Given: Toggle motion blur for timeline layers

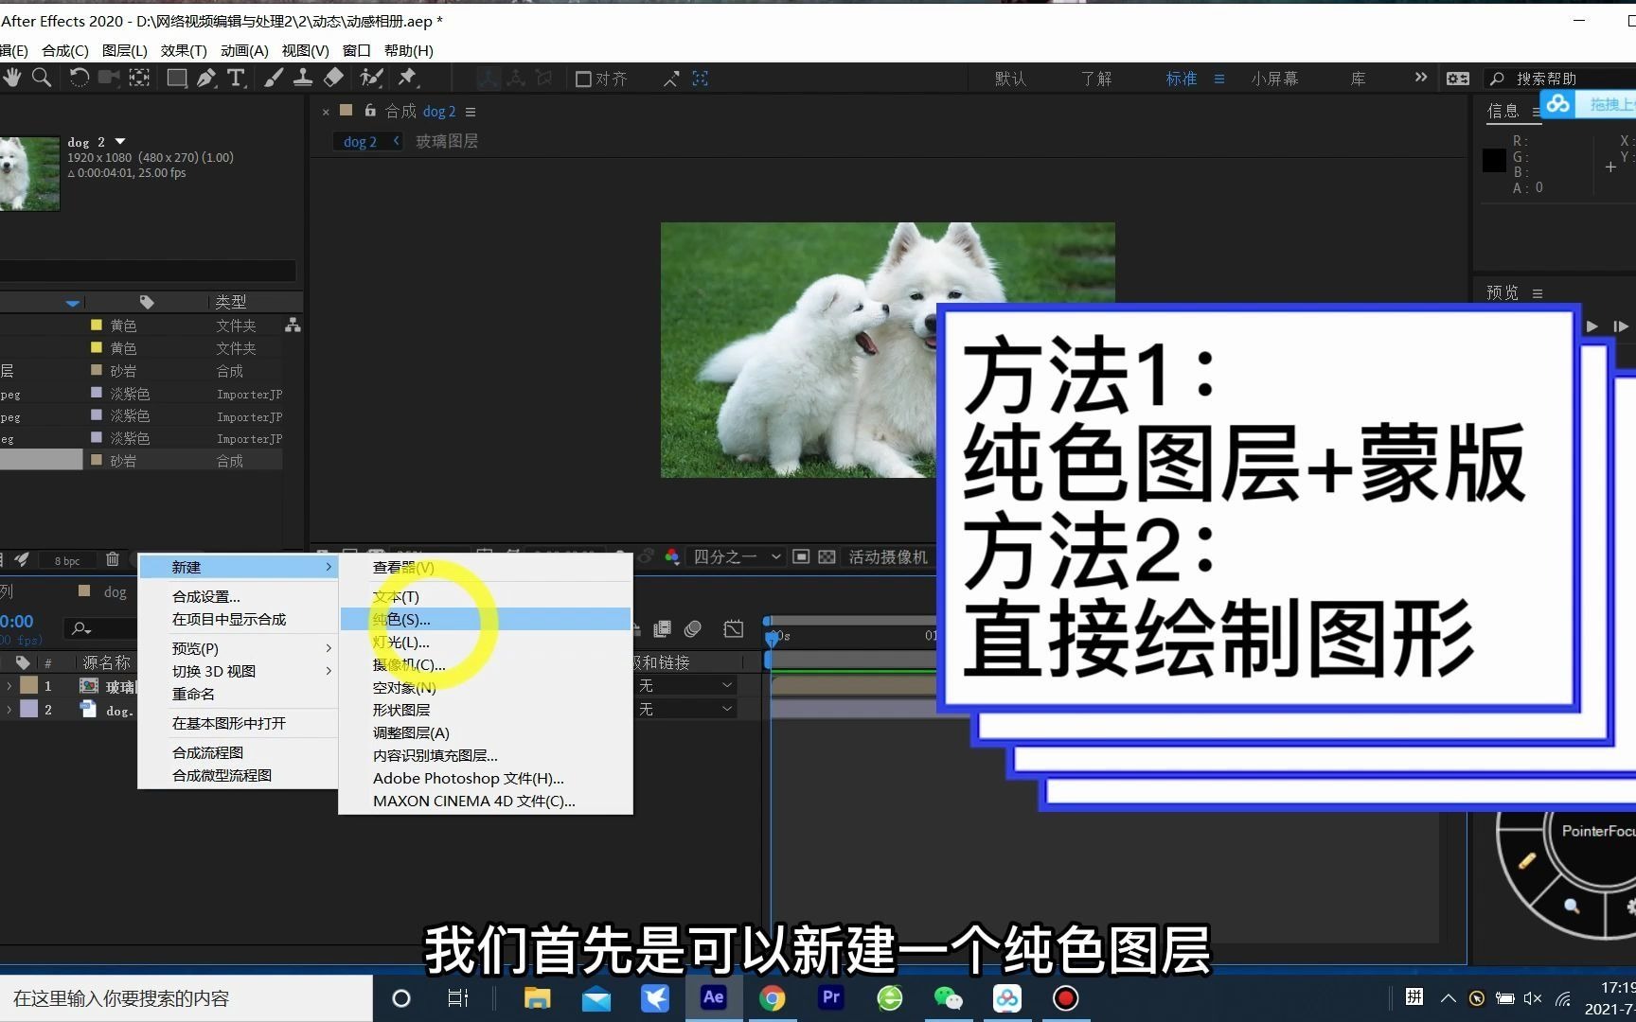Looking at the screenshot, I should 693,628.
